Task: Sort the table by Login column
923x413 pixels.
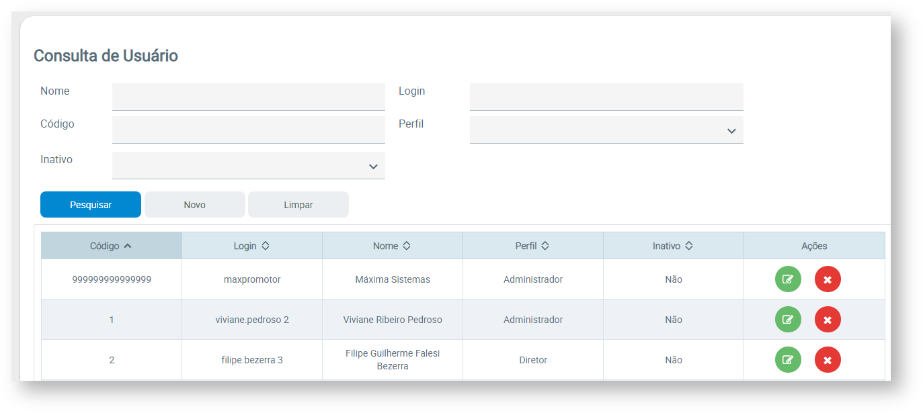Action: (x=251, y=246)
